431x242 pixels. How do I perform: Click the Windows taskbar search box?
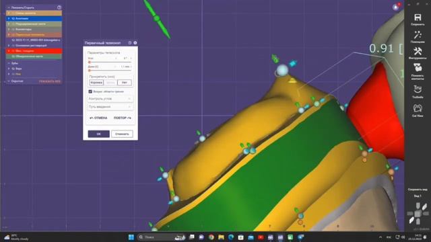pyautogui.click(x=161, y=237)
